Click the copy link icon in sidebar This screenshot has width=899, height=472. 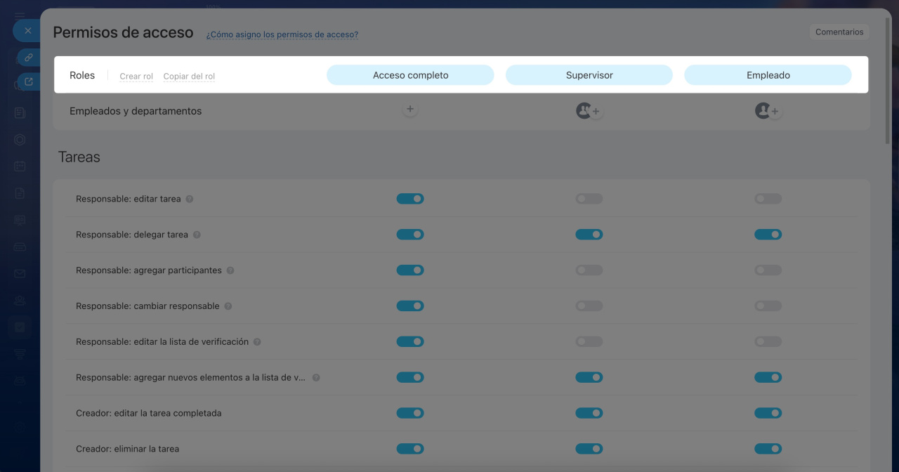click(28, 57)
